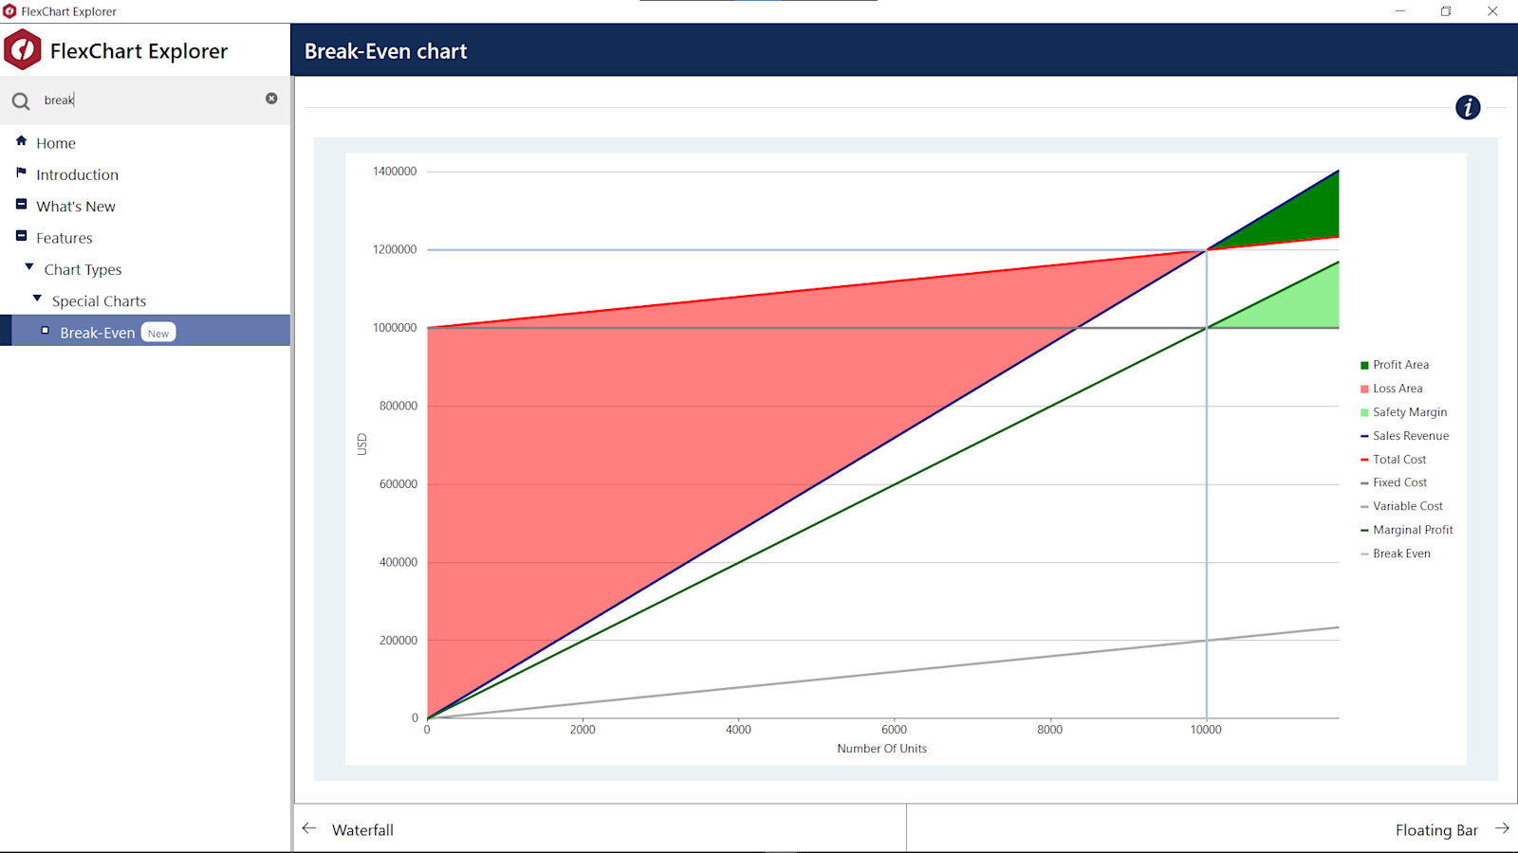Toggle Break Even series in the legend

pos(1396,554)
